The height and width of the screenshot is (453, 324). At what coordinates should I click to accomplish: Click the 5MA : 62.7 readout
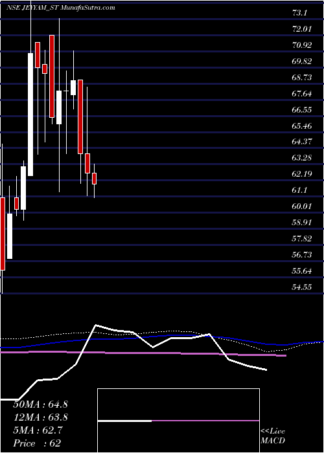[x=38, y=430]
